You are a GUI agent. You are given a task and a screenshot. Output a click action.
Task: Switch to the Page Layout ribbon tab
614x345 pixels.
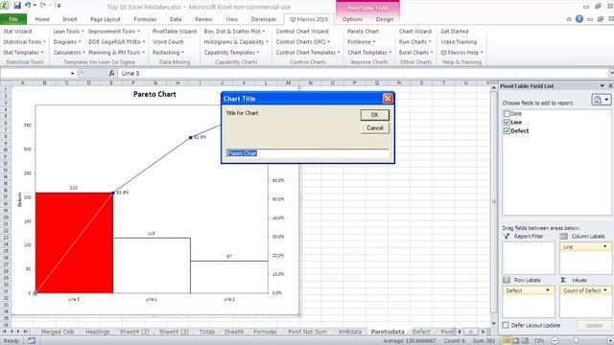pyautogui.click(x=106, y=19)
